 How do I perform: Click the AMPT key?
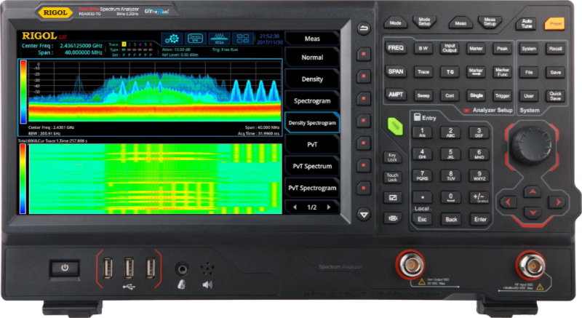tap(396, 95)
